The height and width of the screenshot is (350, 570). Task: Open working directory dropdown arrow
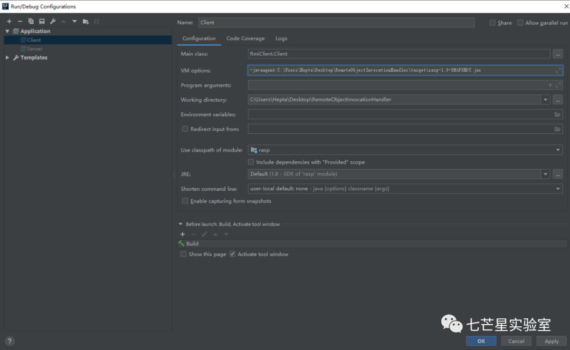tap(545, 100)
